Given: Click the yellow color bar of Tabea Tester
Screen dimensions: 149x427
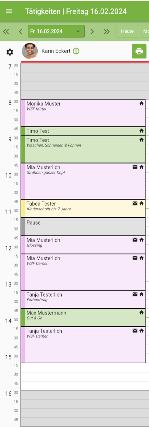Looking at the screenshot, I should tap(23, 208).
